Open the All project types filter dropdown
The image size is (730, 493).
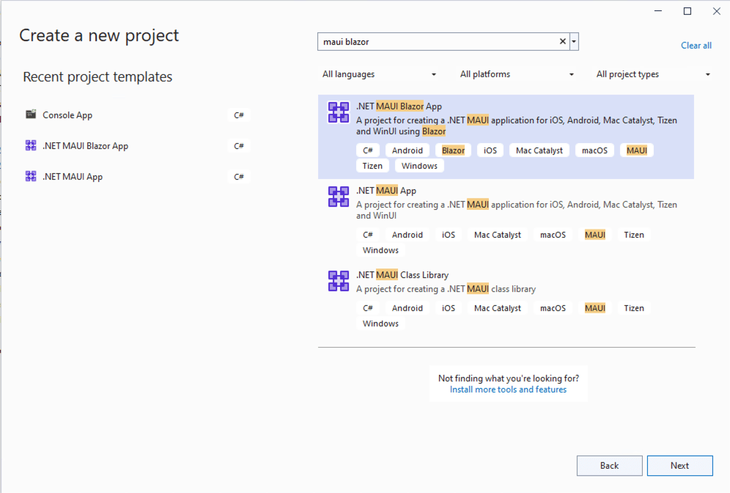pyautogui.click(x=653, y=74)
